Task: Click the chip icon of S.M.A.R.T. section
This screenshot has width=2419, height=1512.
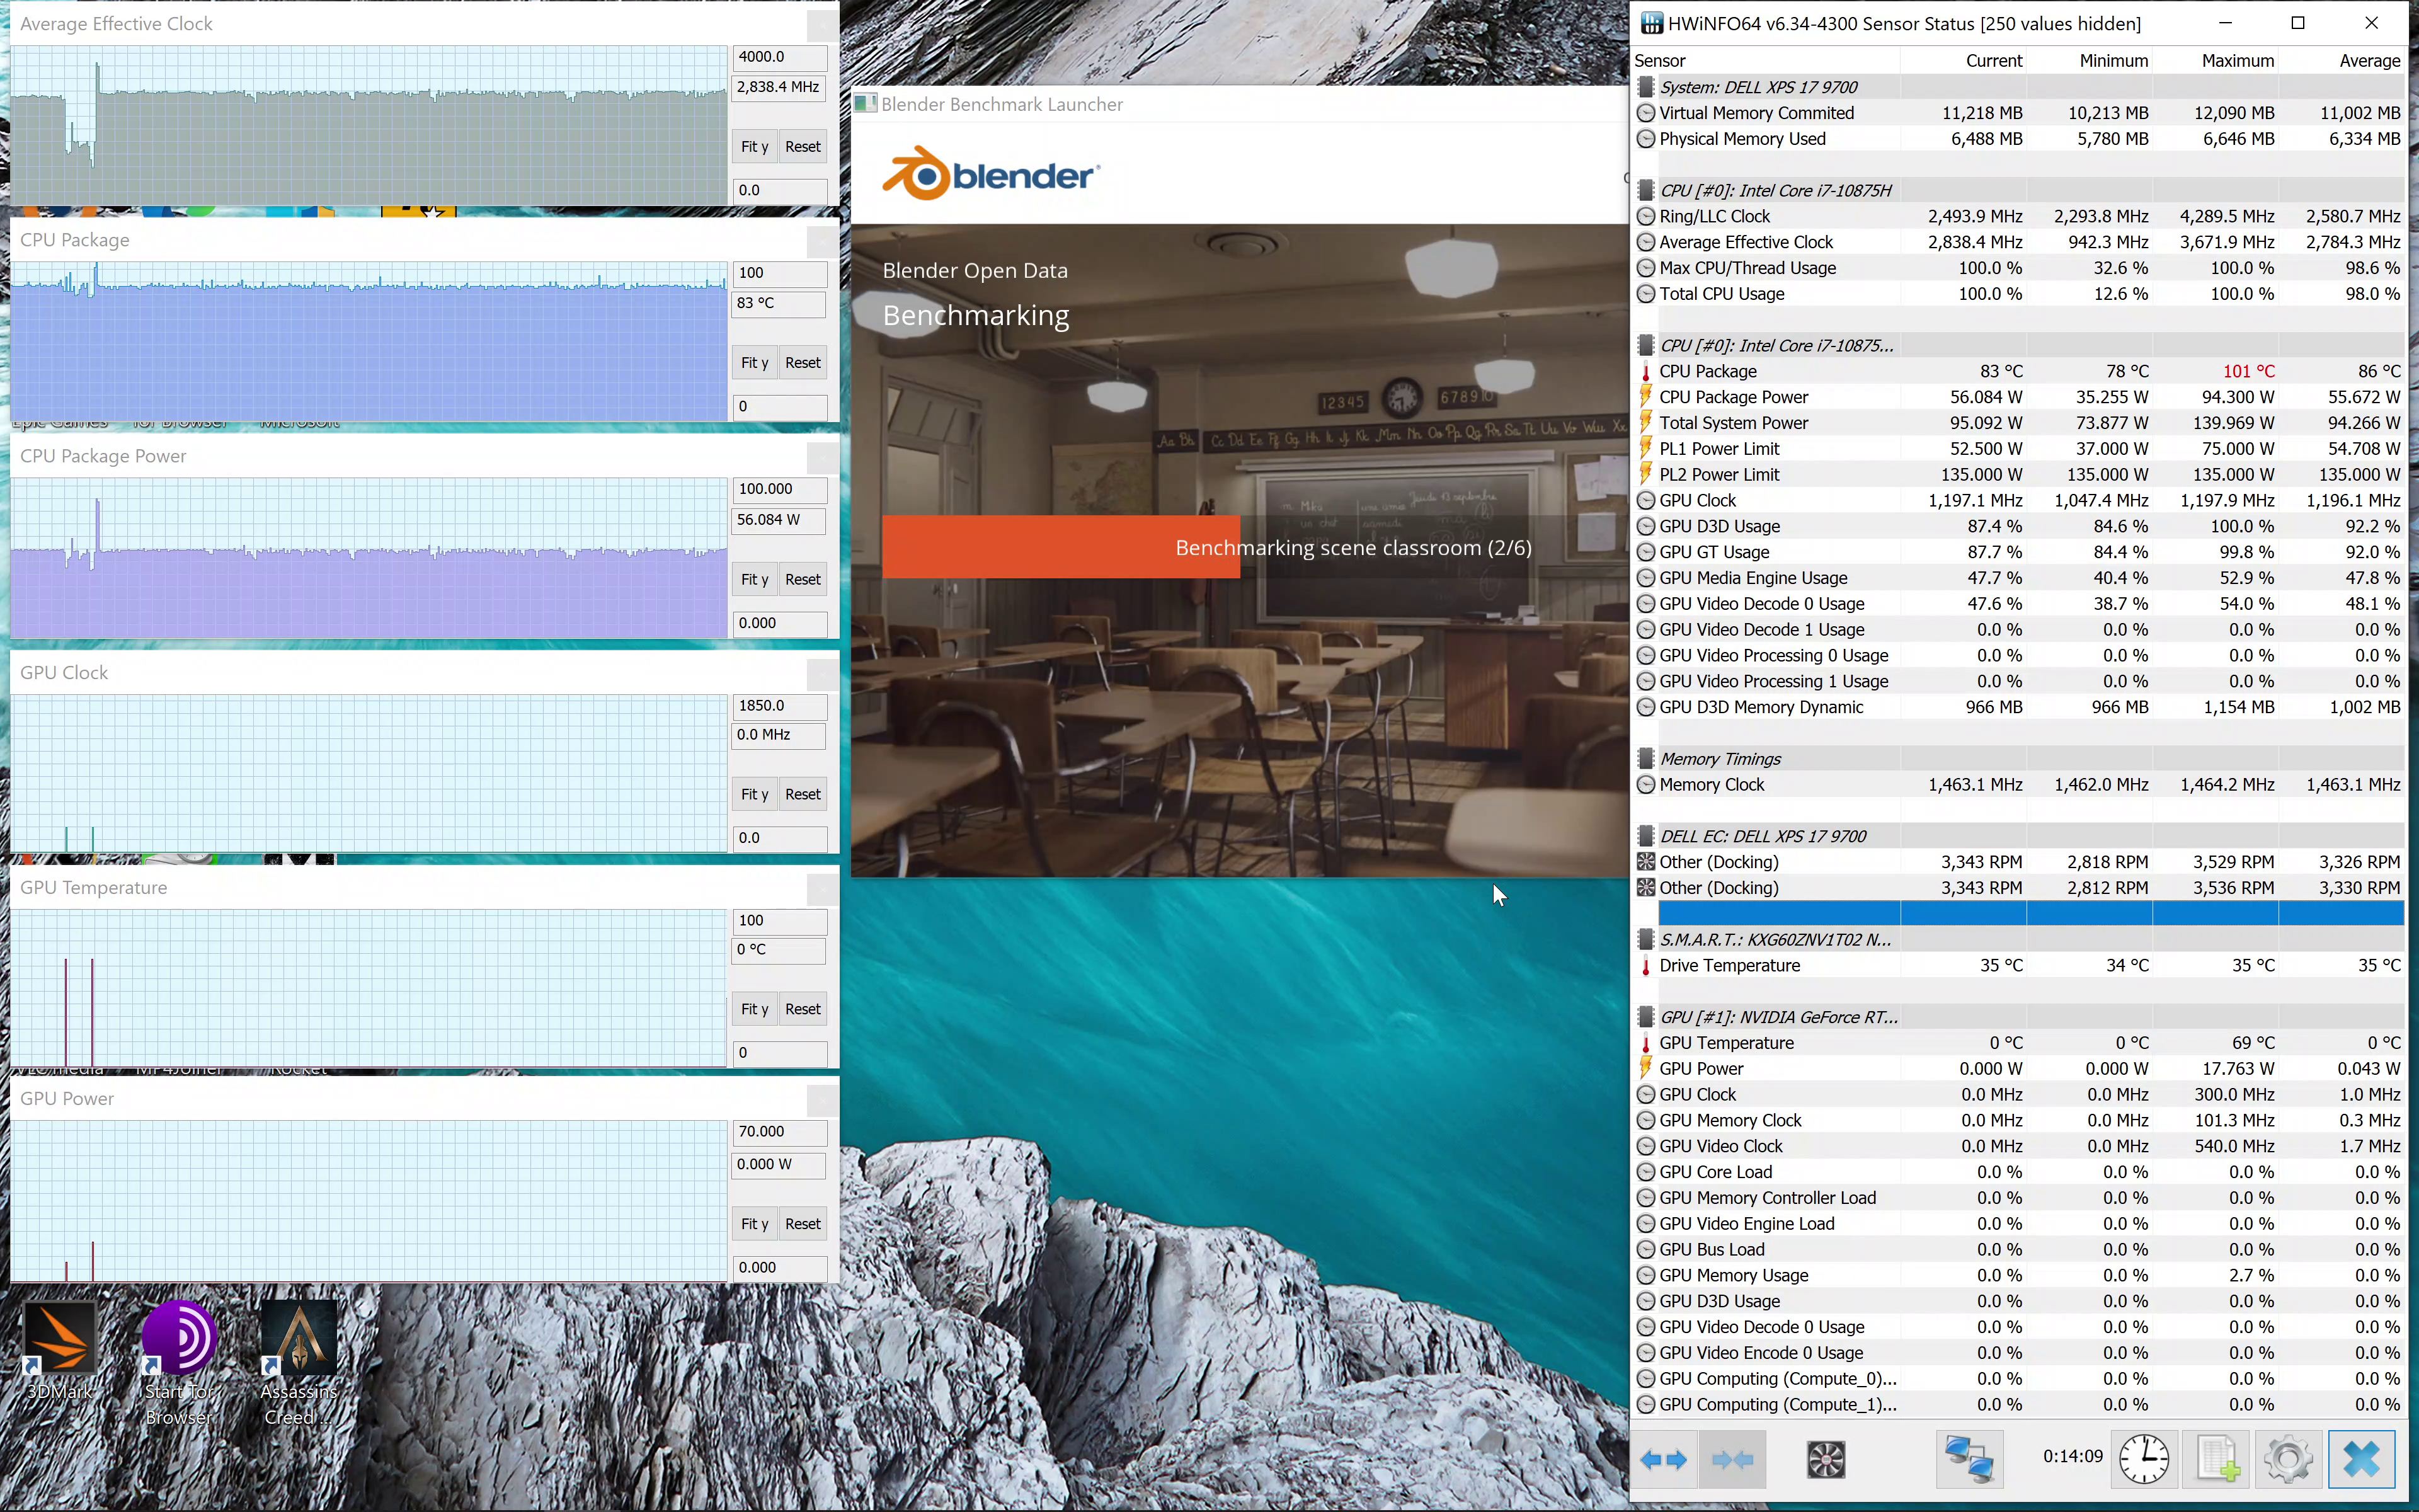Action: (x=1645, y=940)
